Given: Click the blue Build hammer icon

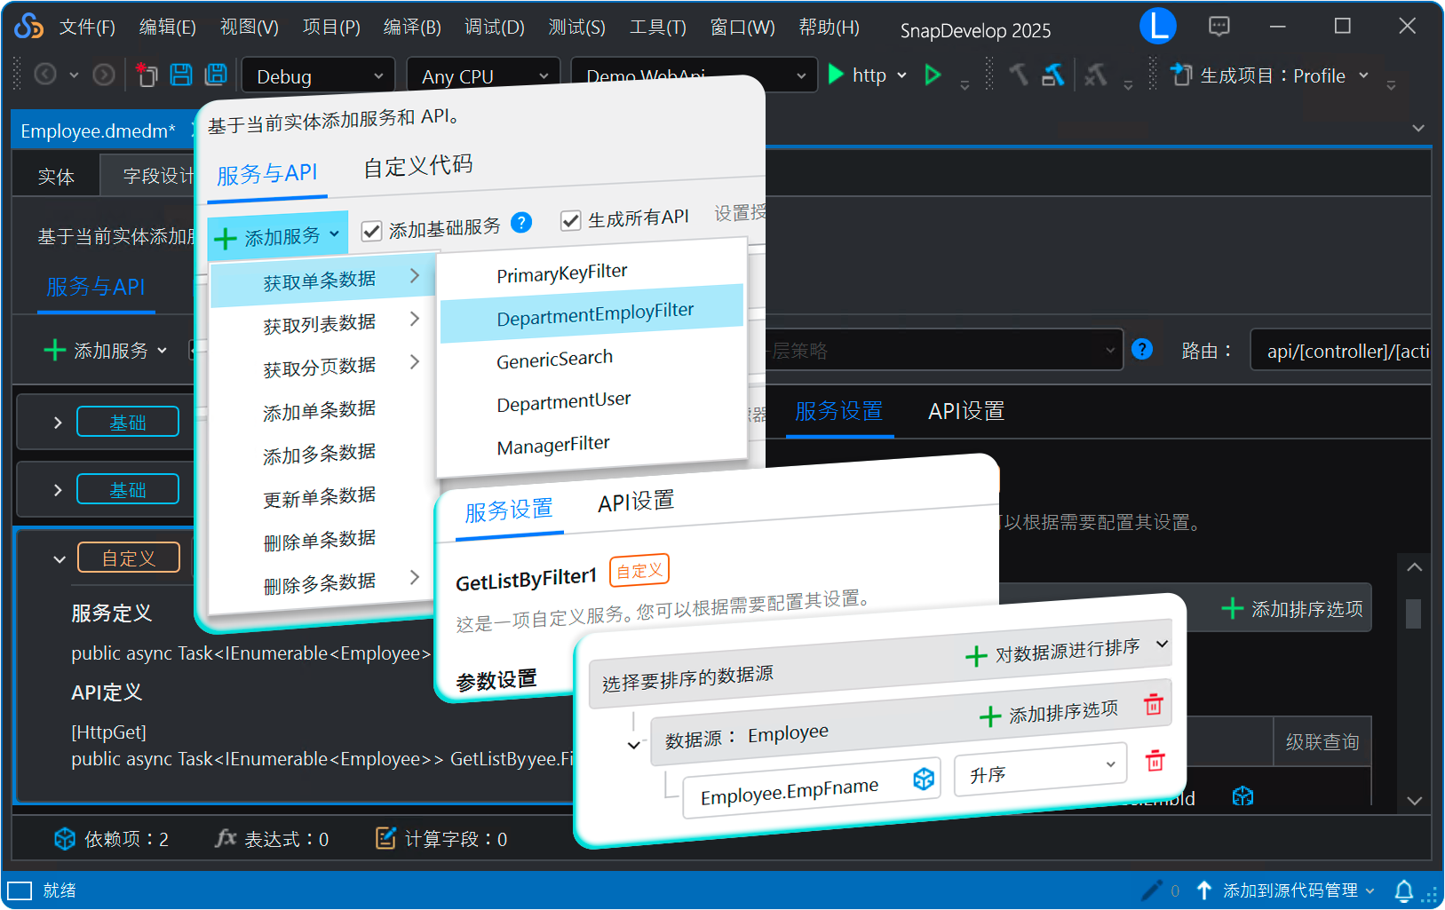Looking at the screenshot, I should point(1053,75).
